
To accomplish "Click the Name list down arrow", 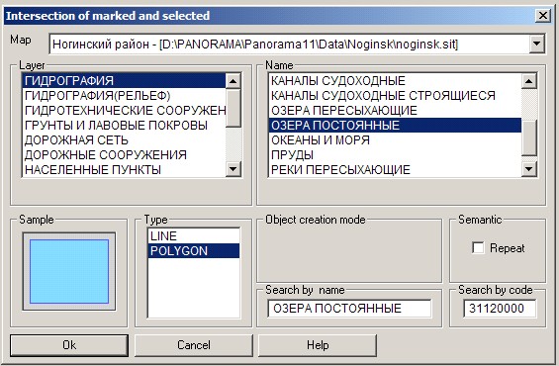I will coord(529,168).
